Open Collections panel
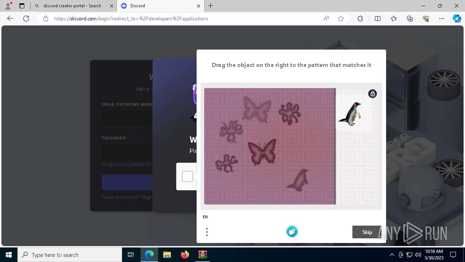Screen dimensions: 465x262 410,19
